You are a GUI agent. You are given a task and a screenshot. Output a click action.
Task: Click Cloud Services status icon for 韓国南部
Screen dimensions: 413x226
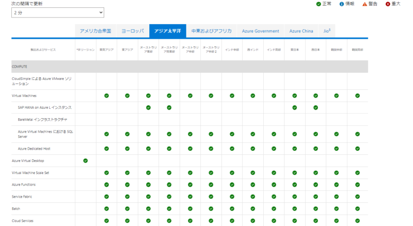[357, 221]
